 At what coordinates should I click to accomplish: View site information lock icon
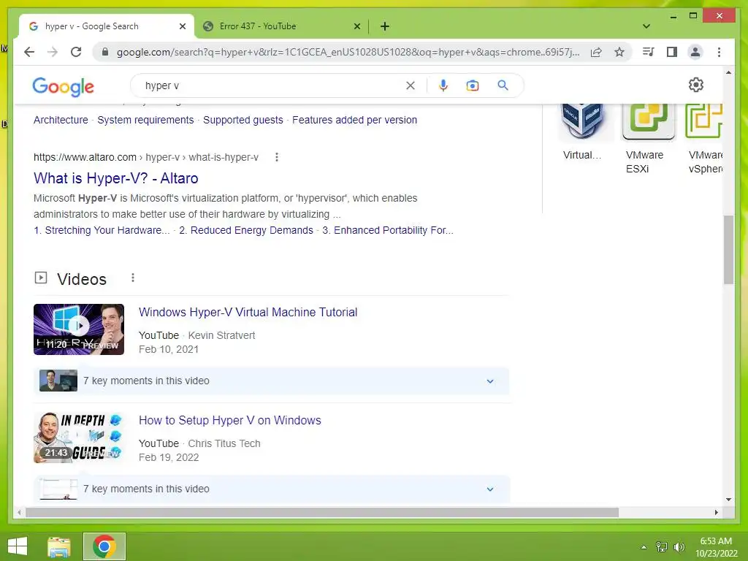[x=105, y=52]
